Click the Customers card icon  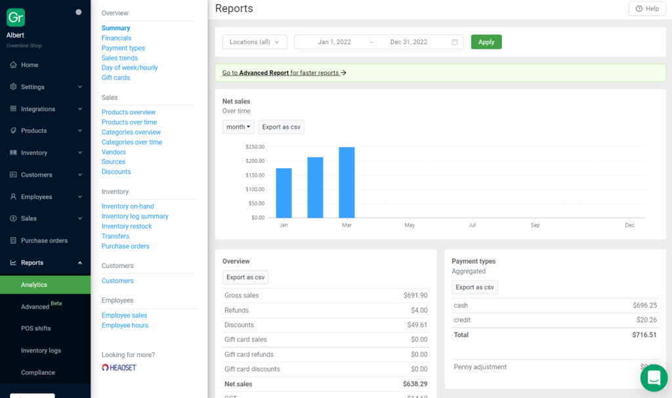(13, 175)
